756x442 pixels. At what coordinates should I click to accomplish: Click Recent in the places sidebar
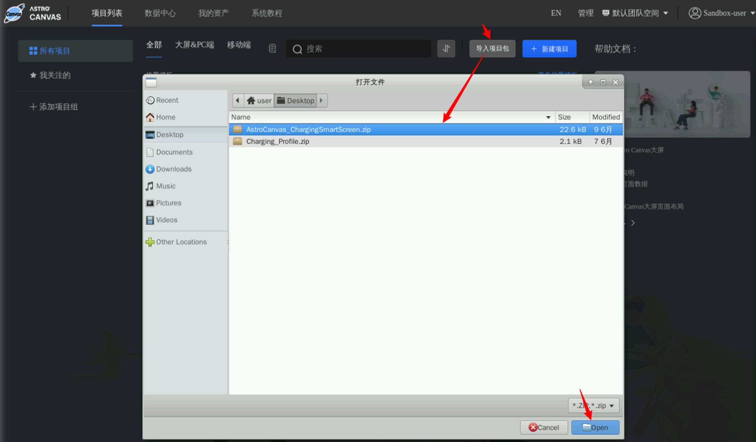point(167,100)
